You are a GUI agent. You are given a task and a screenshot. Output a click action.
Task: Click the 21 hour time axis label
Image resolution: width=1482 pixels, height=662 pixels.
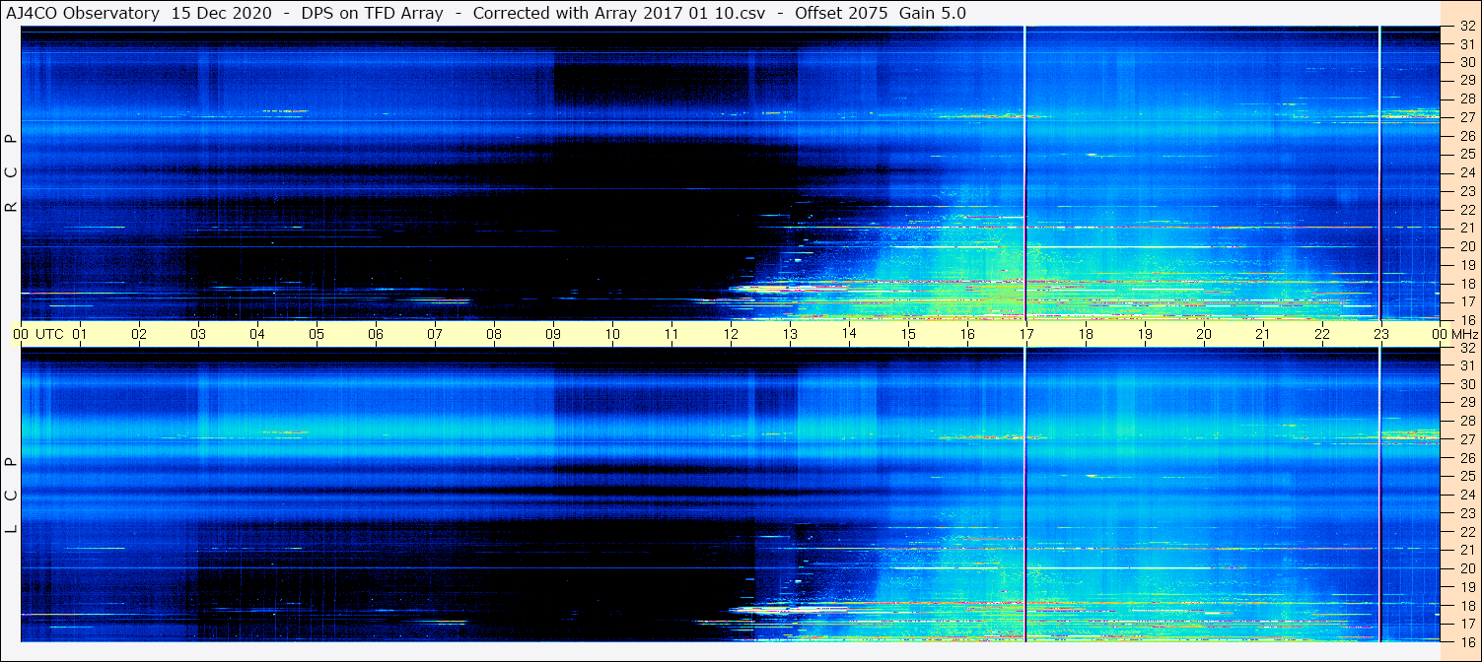[1263, 334]
